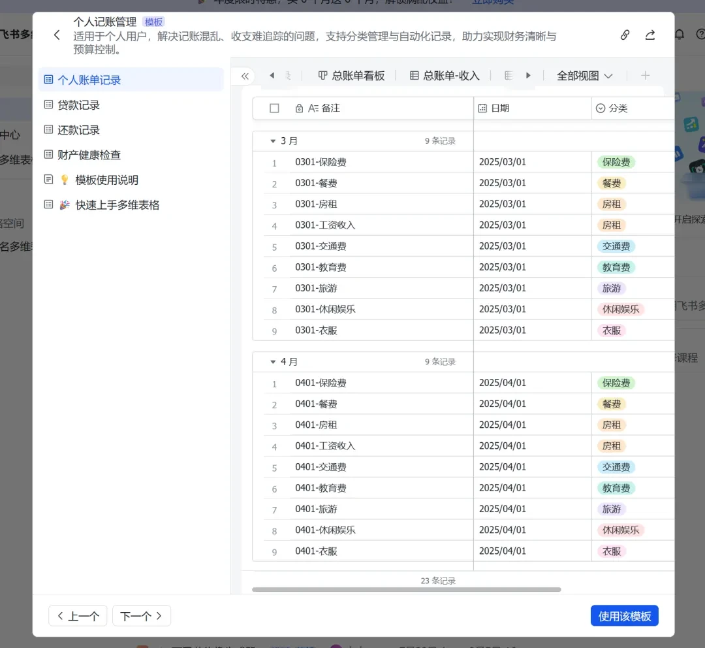The height and width of the screenshot is (648, 705).
Task: Click the lock icon in the 备注 column header
Action: (x=299, y=108)
